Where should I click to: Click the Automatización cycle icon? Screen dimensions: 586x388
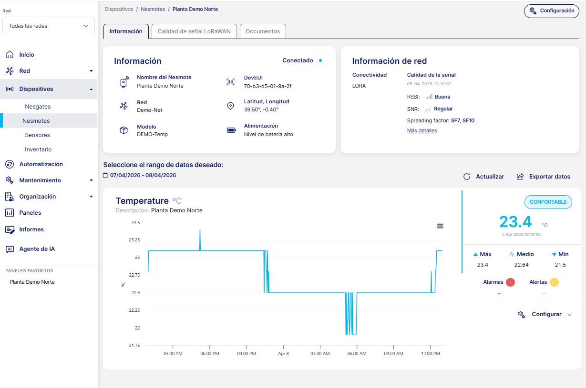(10, 164)
